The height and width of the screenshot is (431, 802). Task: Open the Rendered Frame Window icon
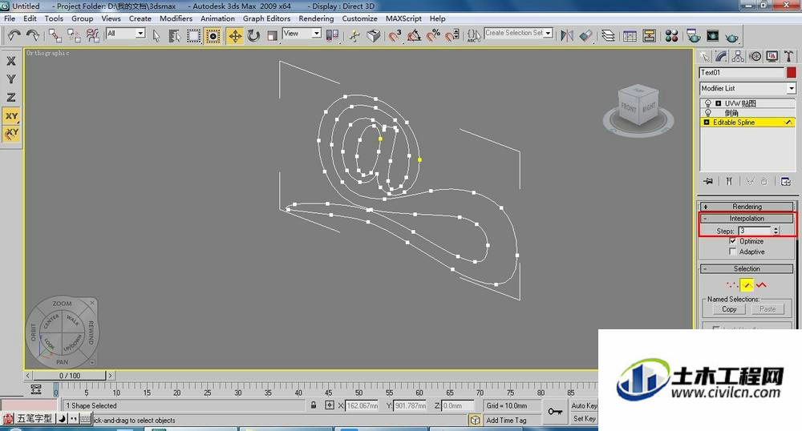coord(712,35)
